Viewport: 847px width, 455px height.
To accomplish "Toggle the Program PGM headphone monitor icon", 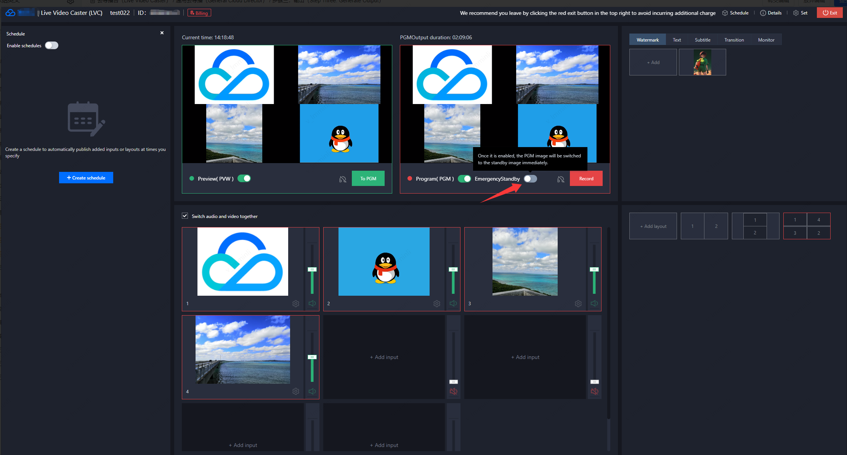I will [561, 179].
